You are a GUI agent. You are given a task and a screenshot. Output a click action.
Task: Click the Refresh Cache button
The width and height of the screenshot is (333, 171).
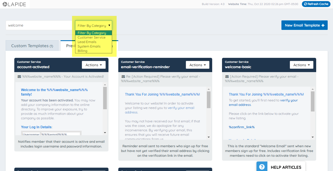[x=316, y=4]
